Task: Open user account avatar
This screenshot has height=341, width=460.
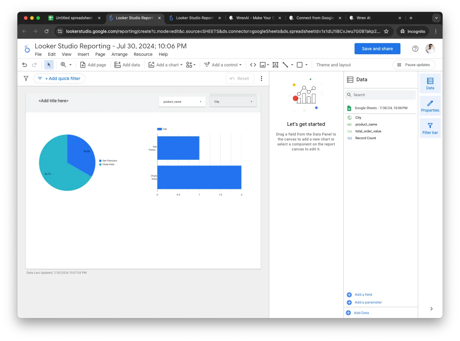Action: coord(430,49)
